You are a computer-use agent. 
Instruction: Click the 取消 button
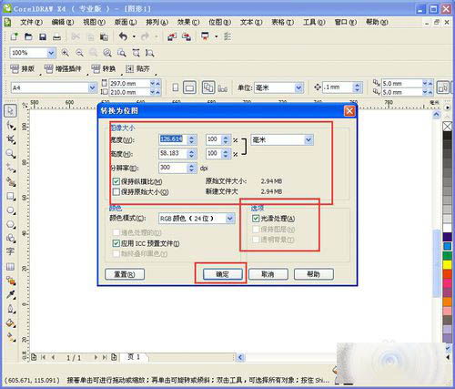pos(268,274)
